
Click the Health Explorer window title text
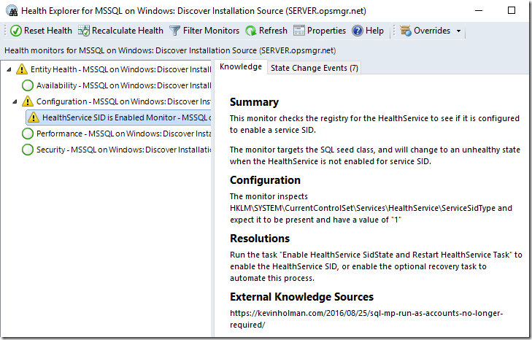pos(193,11)
